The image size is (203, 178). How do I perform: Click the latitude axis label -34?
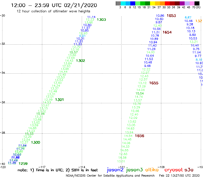[x=2, y=73]
